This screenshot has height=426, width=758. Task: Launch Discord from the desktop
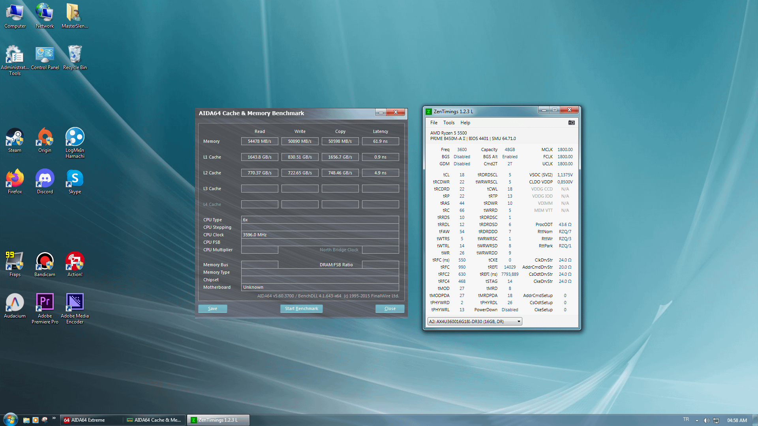[x=45, y=182]
